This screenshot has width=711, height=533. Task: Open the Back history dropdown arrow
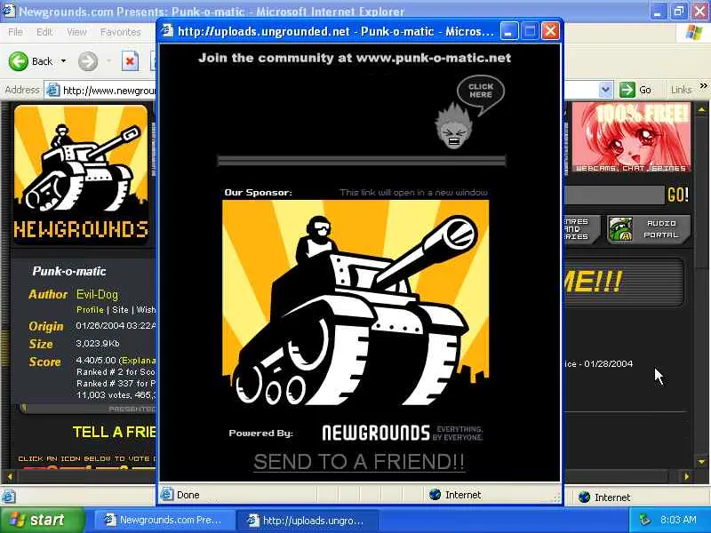tap(63, 60)
